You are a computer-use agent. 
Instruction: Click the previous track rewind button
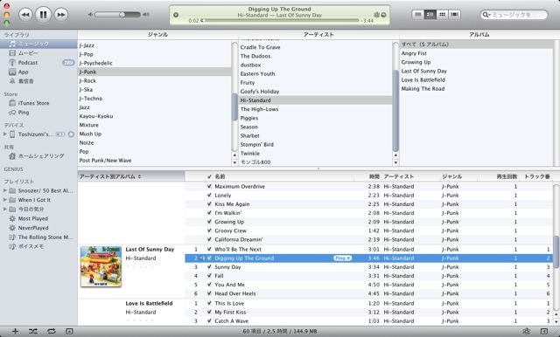25,15
